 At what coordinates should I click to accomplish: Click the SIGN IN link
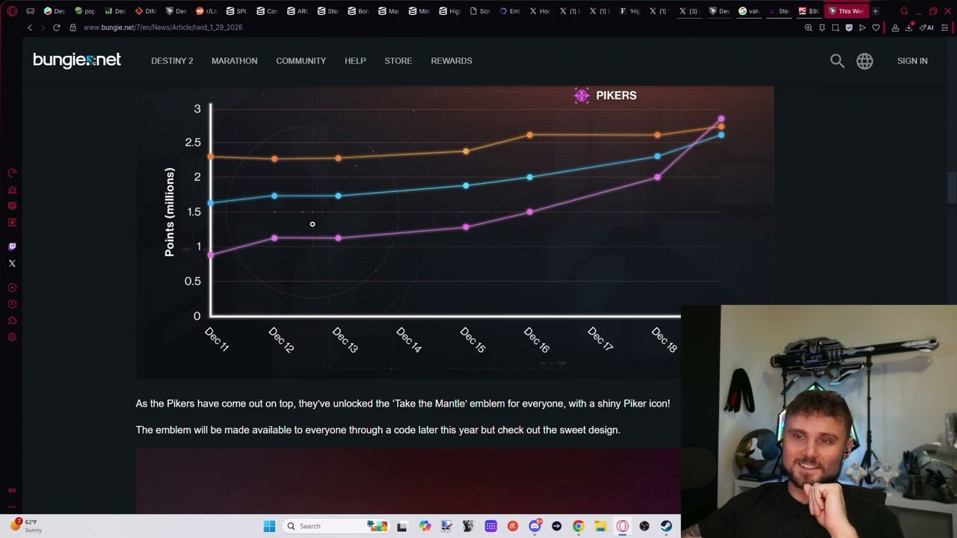[x=912, y=61]
